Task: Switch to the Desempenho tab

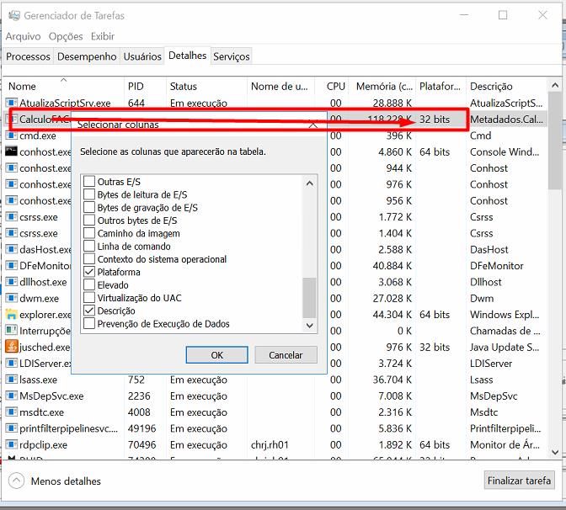Action: [87, 56]
